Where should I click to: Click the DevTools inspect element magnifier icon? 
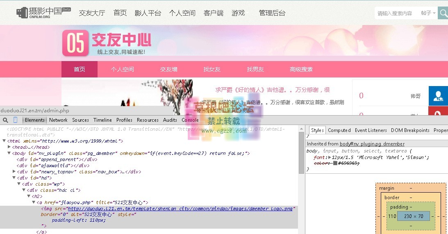click(x=5, y=120)
